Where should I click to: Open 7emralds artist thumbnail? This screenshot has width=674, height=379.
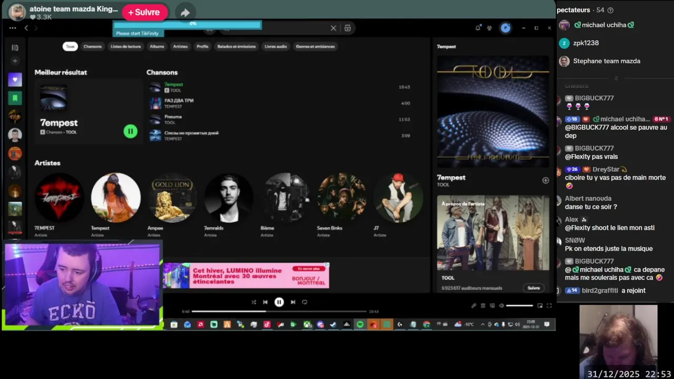[x=229, y=198]
